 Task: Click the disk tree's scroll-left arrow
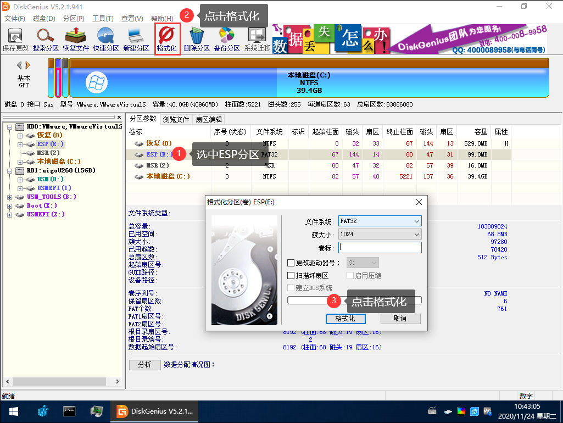[x=8, y=381]
